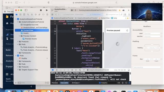Collapse the AnalyticsSimpleEventTutorial group folder

tap(18, 22)
